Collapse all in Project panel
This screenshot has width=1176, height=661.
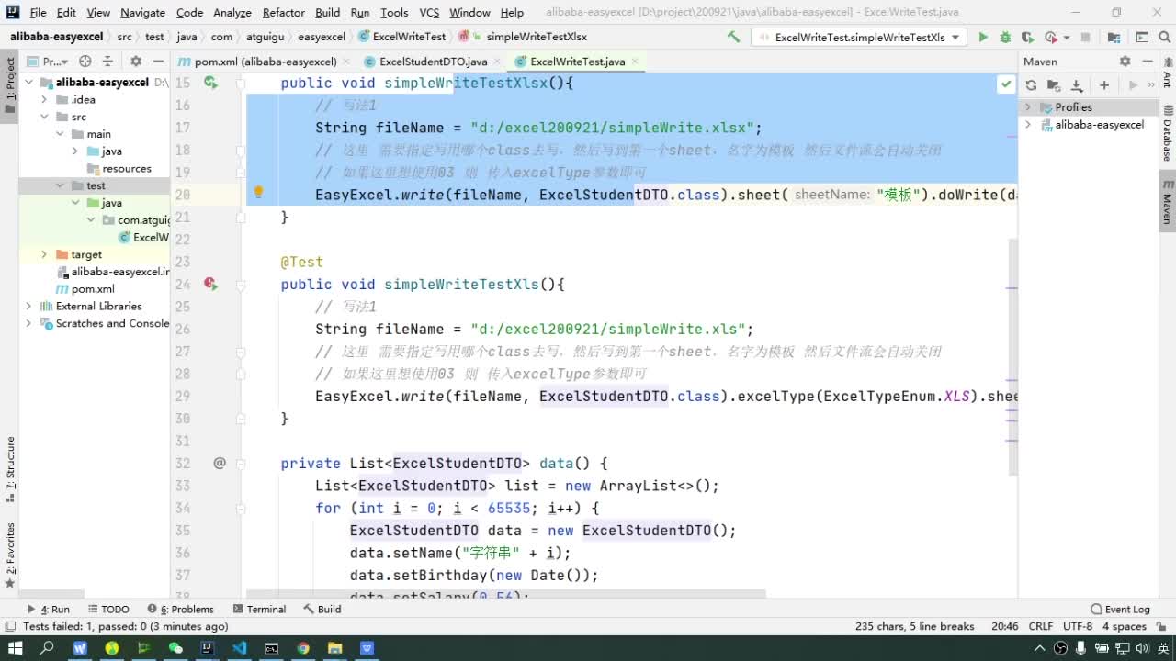pos(108,62)
